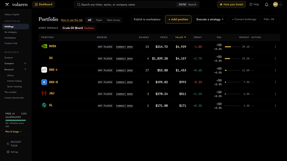
Task: Open the BNO row three-dot menu
Action: pos(275,71)
